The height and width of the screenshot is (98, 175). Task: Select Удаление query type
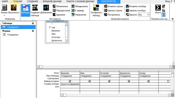coord(59,14)
